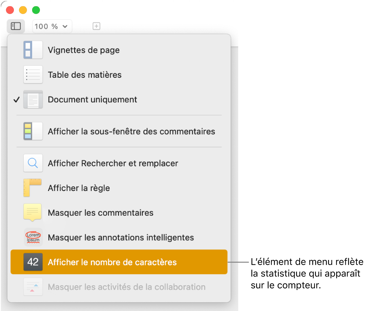Open the 100 % zoom dropdown
Image resolution: width=368 pixels, height=311 pixels.
pyautogui.click(x=52, y=26)
